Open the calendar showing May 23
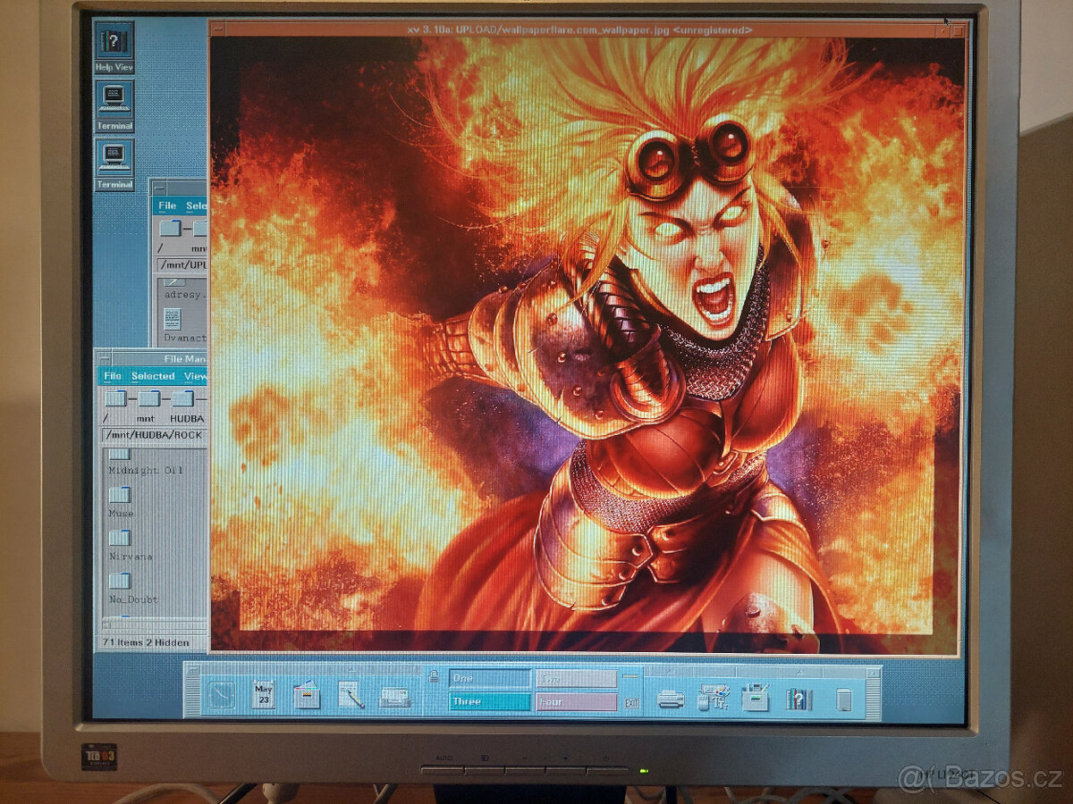Screen dimensions: 1073x804 (263, 694)
